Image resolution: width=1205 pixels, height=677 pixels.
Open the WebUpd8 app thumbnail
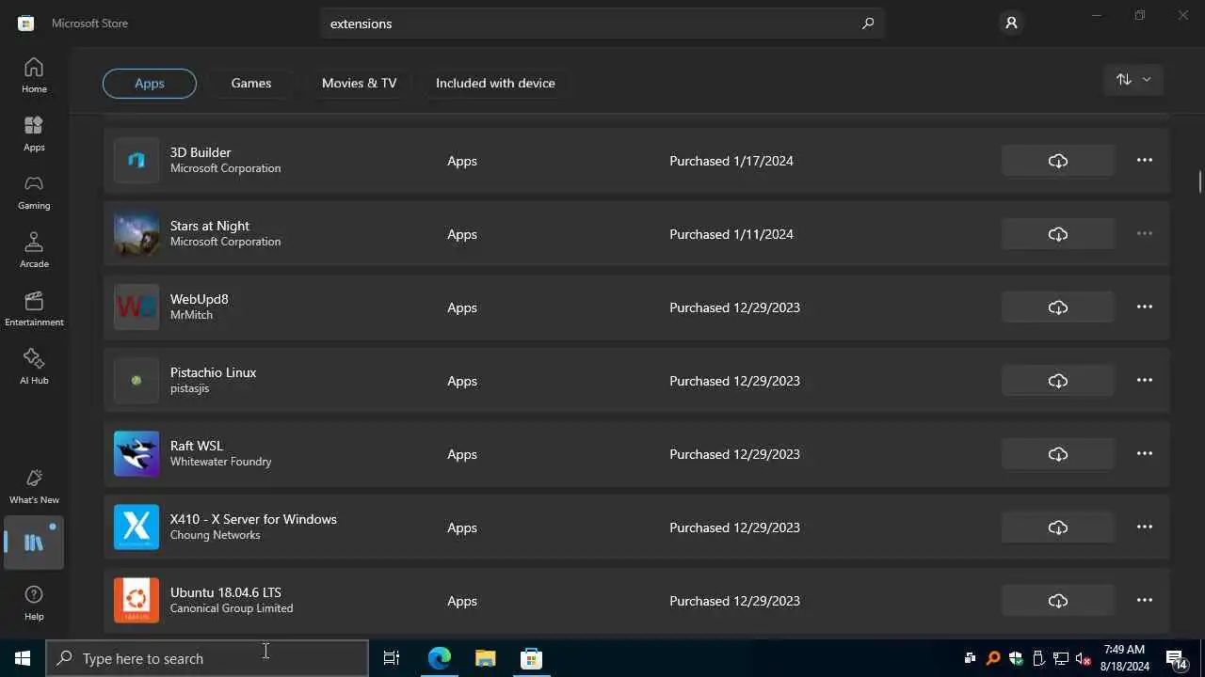click(137, 307)
